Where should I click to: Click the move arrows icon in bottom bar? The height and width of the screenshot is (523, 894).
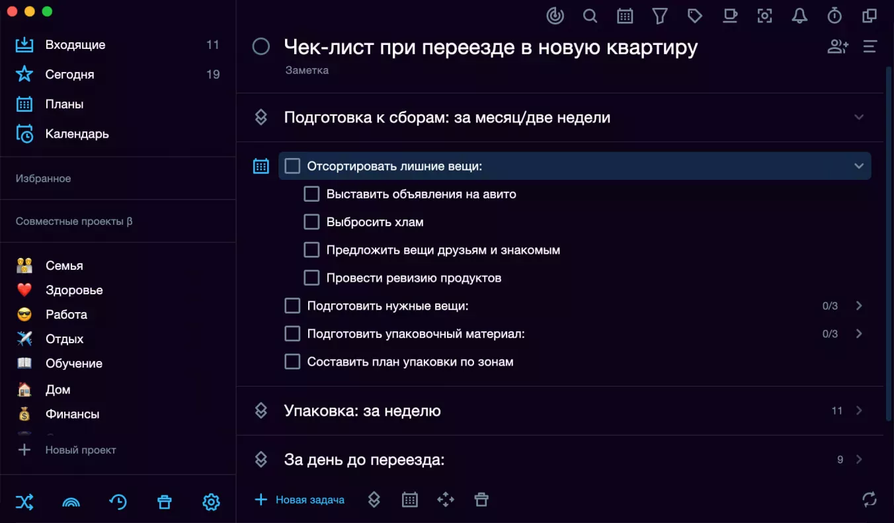(x=446, y=500)
